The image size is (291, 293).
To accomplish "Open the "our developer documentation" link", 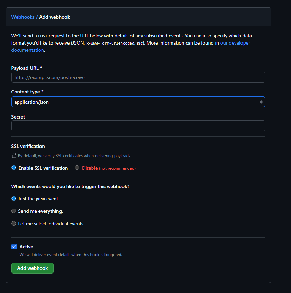I will pyautogui.click(x=235, y=43).
